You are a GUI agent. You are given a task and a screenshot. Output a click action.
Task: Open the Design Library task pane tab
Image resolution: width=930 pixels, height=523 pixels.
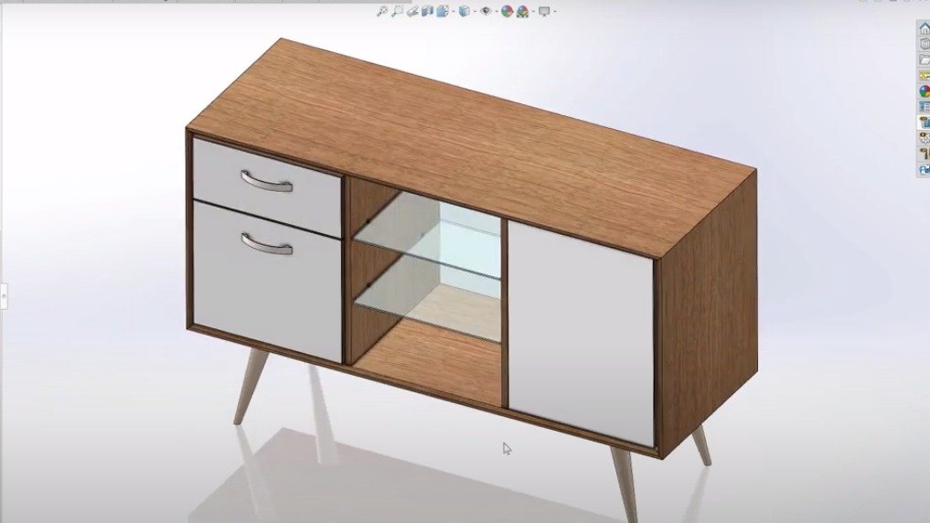(x=924, y=44)
